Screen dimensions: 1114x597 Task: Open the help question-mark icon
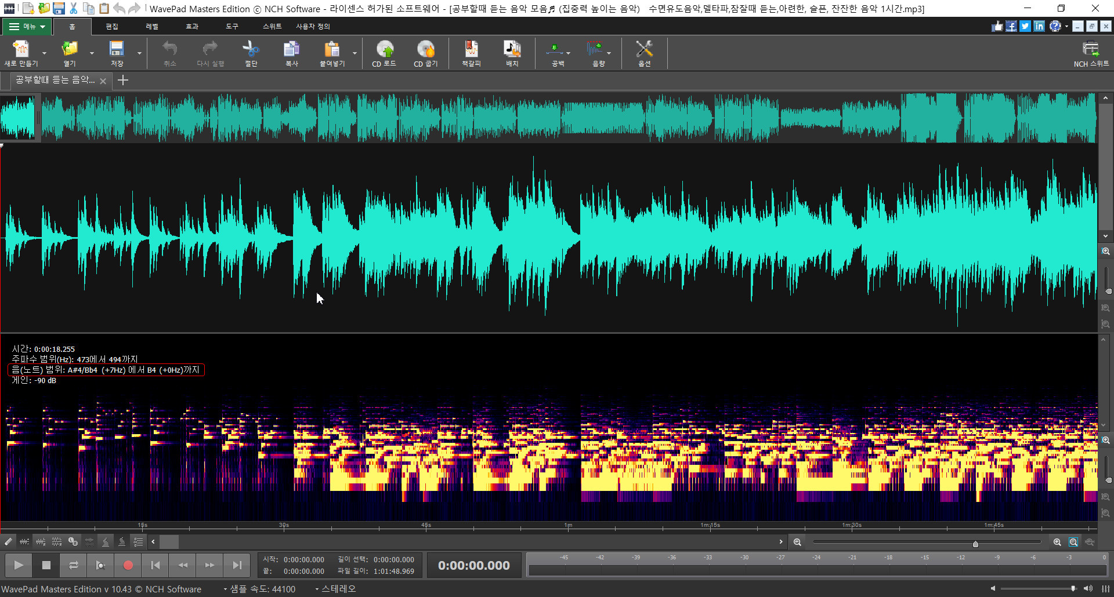(x=1055, y=26)
